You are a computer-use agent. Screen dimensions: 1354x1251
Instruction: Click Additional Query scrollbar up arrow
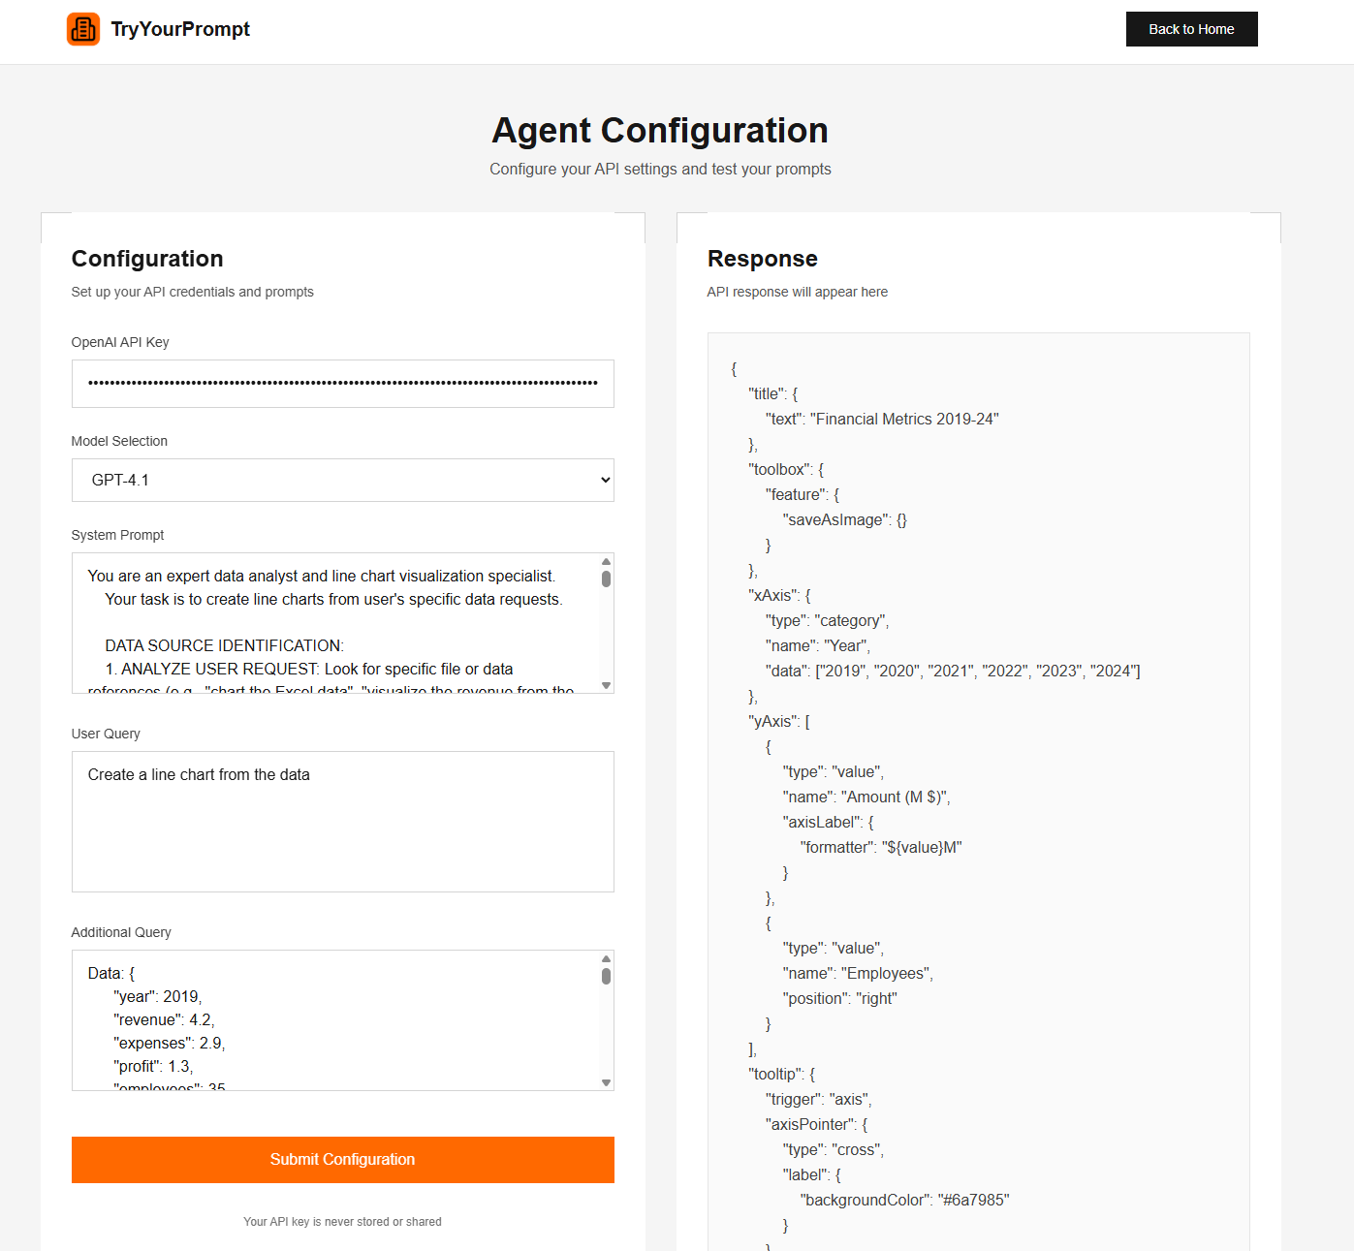click(x=606, y=958)
